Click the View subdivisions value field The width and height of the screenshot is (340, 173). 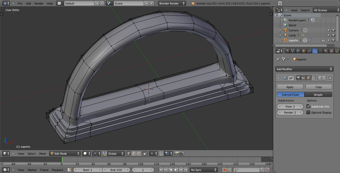pos(290,106)
